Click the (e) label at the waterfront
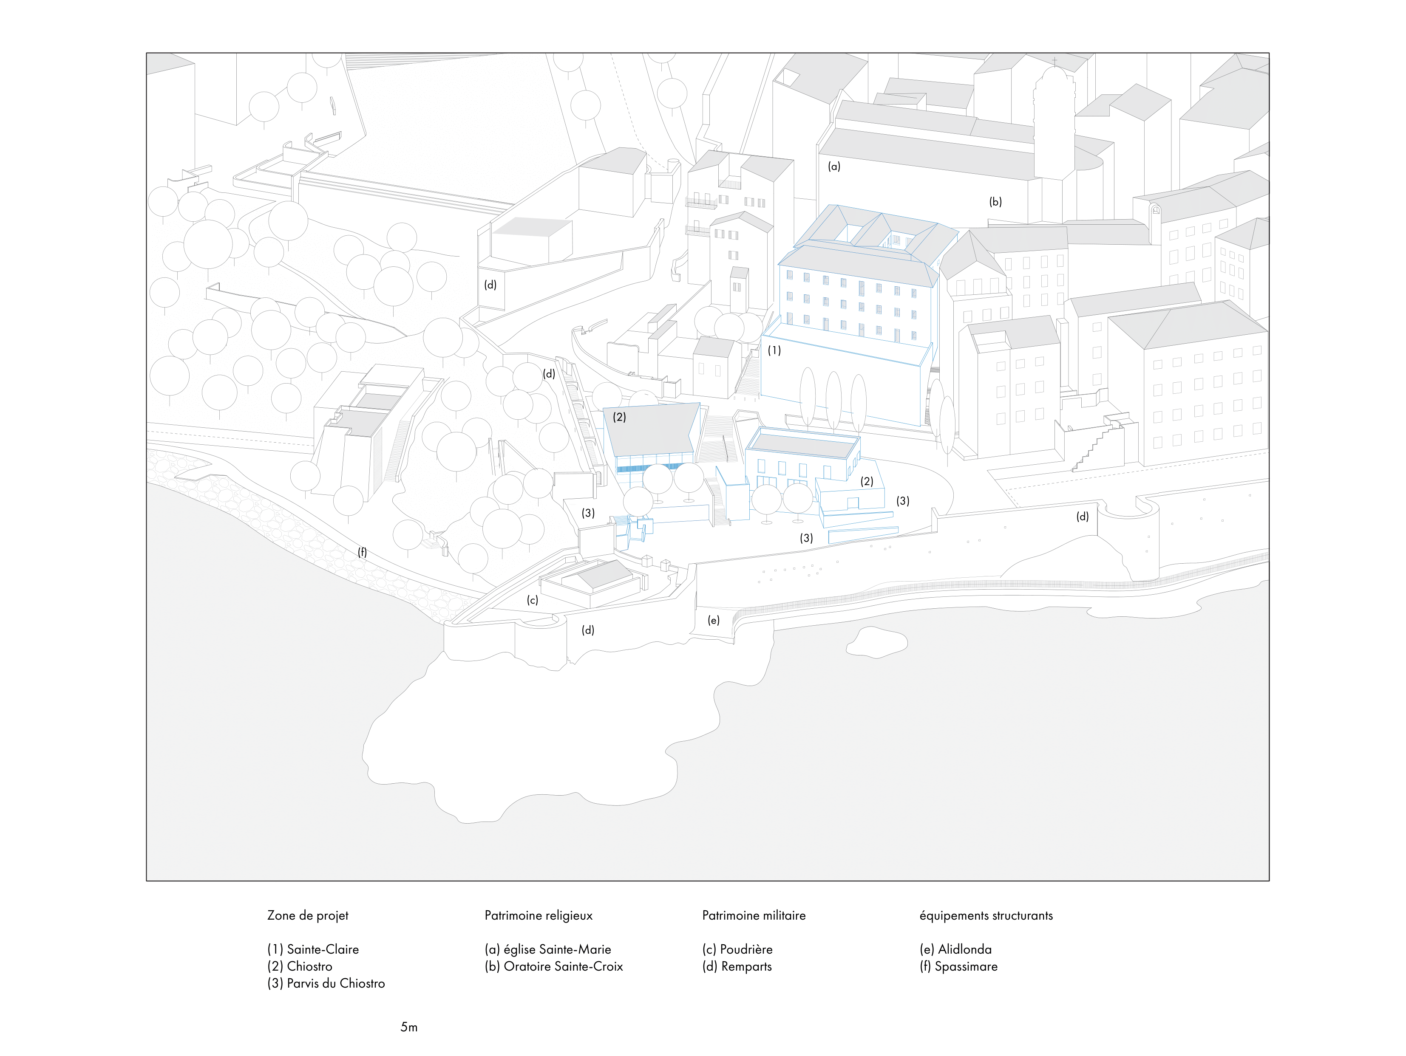Screen dimensions: 1406x1056 pos(713,620)
